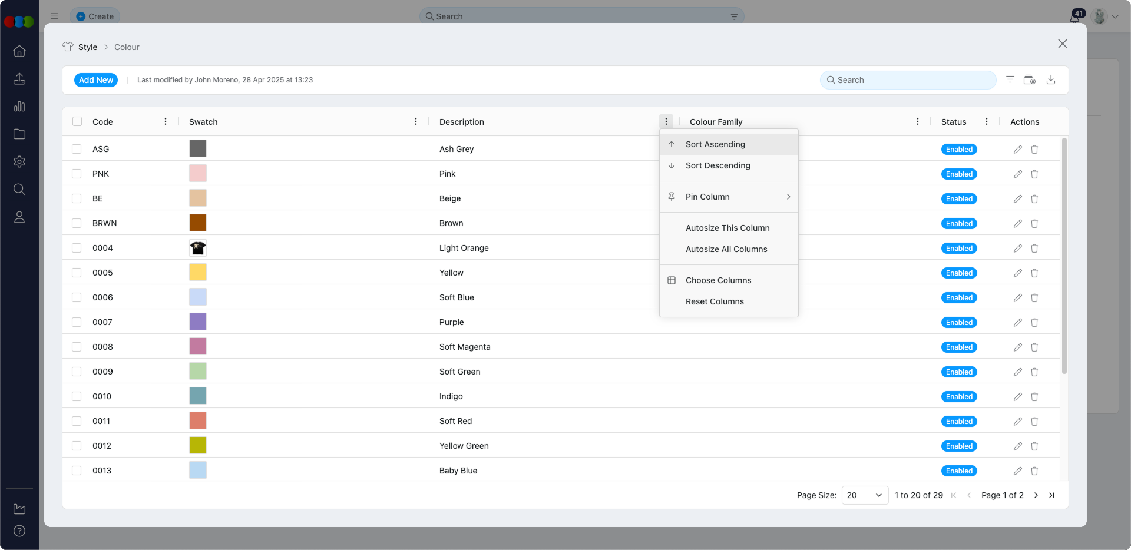
Task: Edit the Pink colour with the pencil icon
Action: click(1017, 174)
